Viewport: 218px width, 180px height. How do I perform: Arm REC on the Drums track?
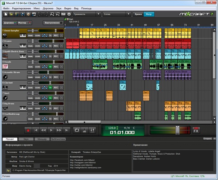coord(56,46)
